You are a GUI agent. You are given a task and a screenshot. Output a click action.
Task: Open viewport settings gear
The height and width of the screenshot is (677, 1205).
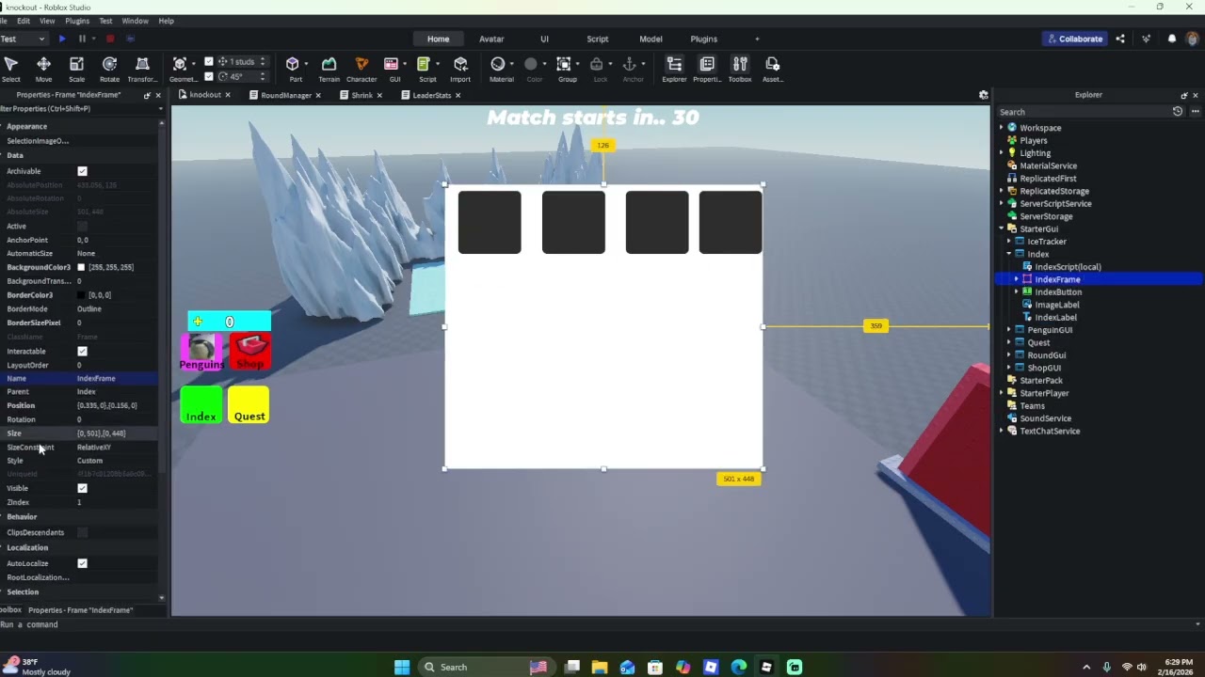984,95
